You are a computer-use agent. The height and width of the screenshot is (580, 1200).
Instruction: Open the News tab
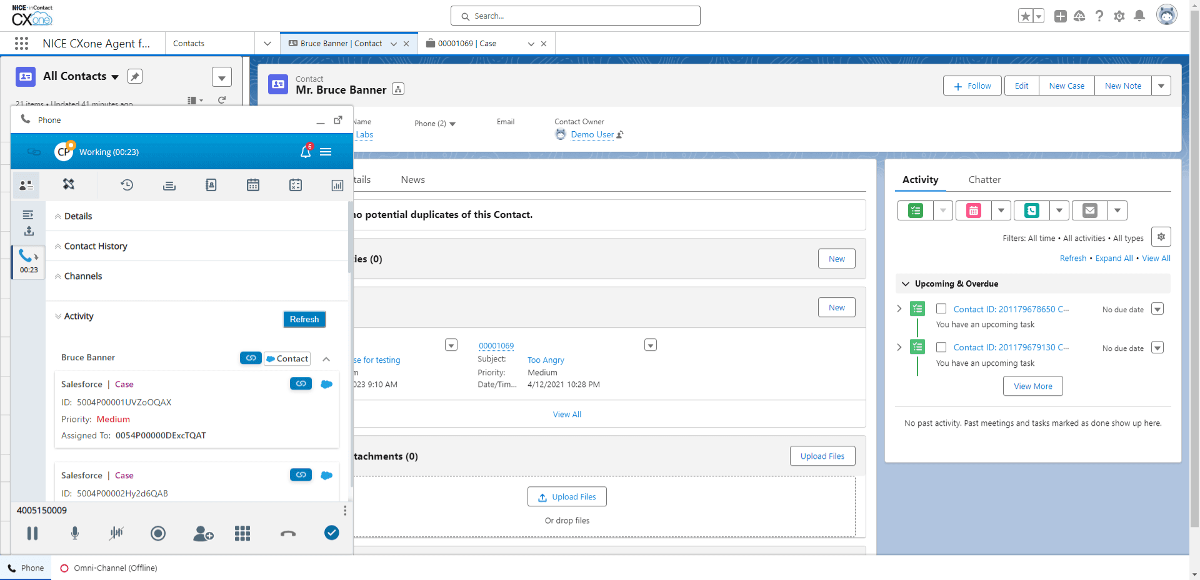(413, 180)
